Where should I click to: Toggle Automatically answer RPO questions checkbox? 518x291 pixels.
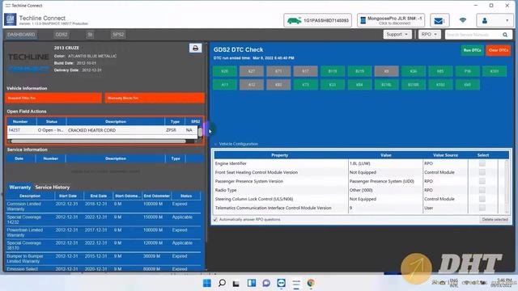pos(216,219)
